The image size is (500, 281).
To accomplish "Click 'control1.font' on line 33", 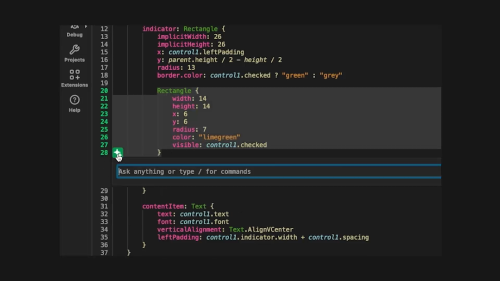I will (205, 222).
